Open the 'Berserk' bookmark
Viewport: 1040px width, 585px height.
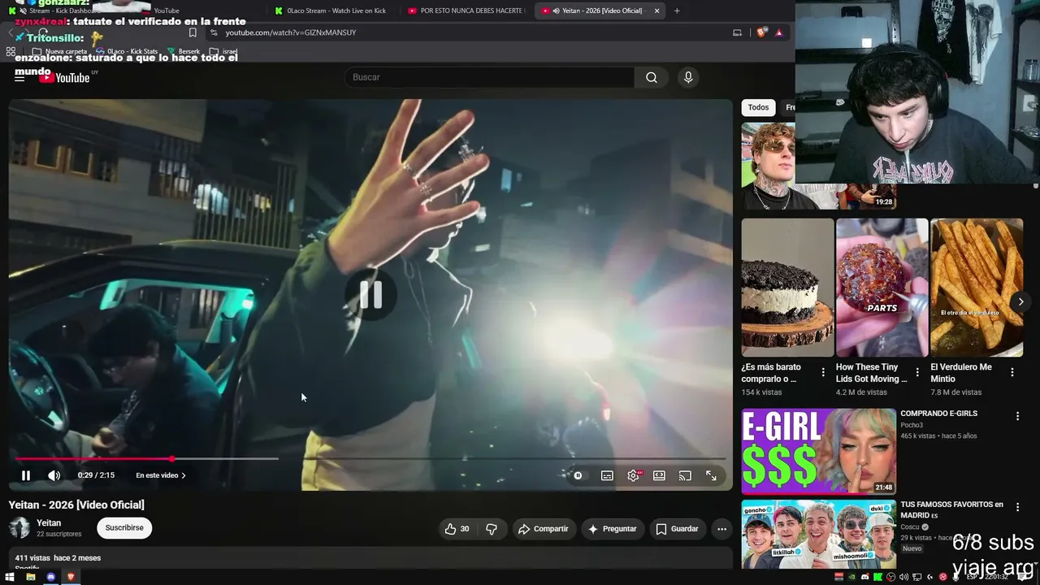click(x=184, y=51)
